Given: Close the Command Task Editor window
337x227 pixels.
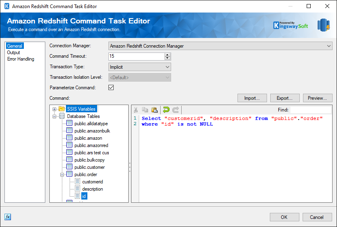Looking at the screenshot, I should coord(327,6).
